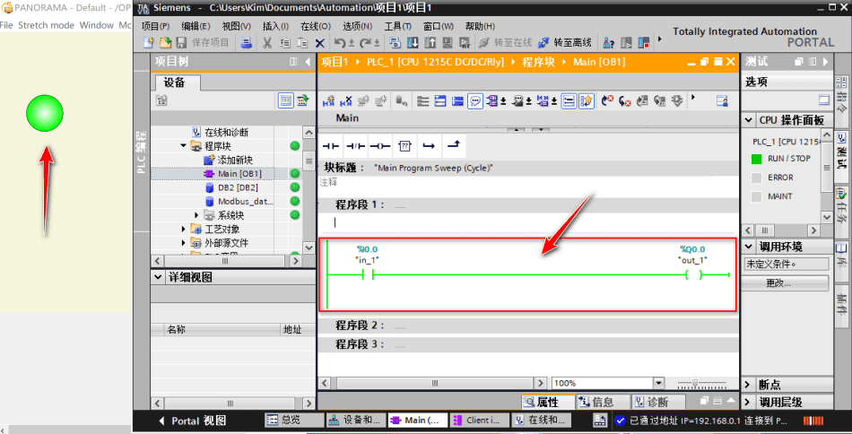Expand the 工艺对象 tree node

pos(184,229)
